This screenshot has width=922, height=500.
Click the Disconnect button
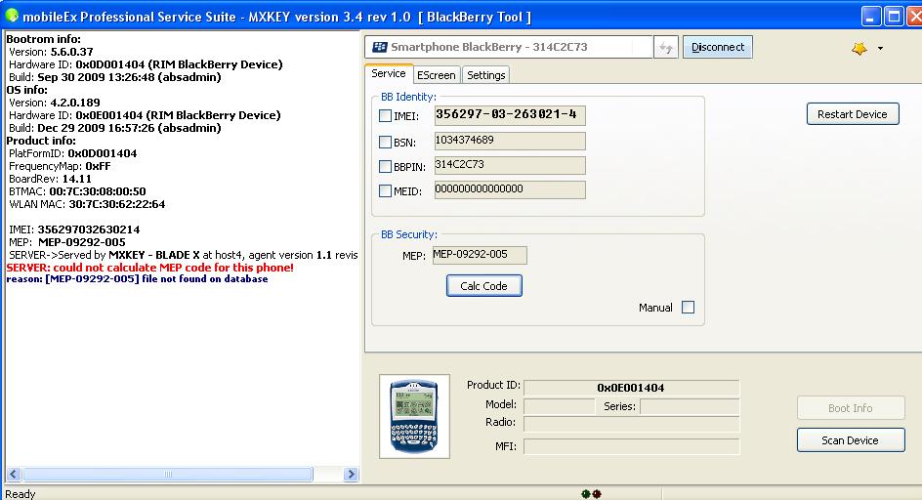pyautogui.click(x=717, y=47)
